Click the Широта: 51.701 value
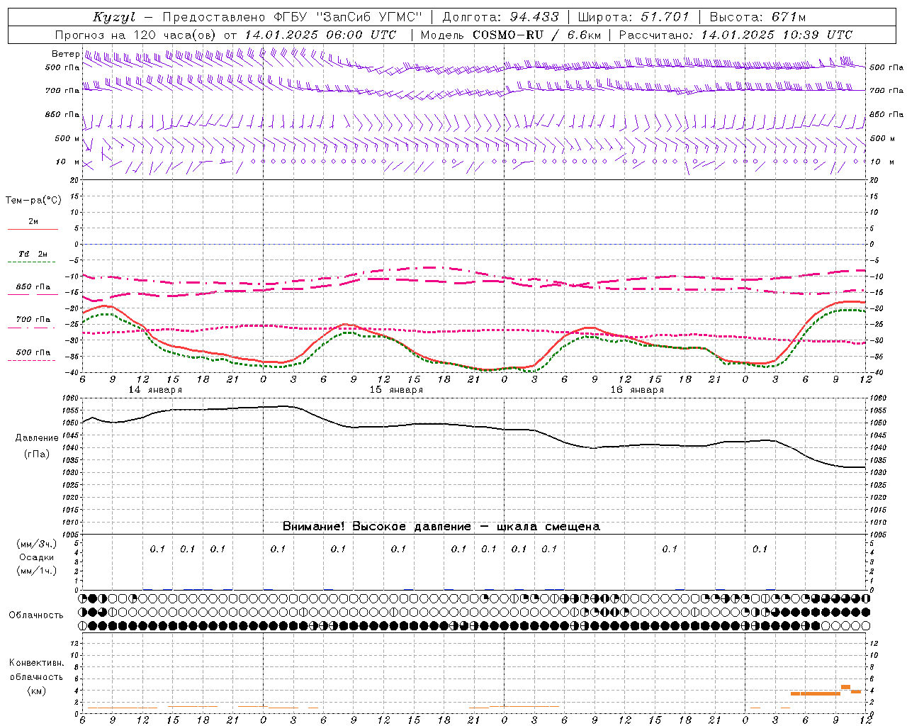Image resolution: width=907 pixels, height=726 pixels. 634,17
